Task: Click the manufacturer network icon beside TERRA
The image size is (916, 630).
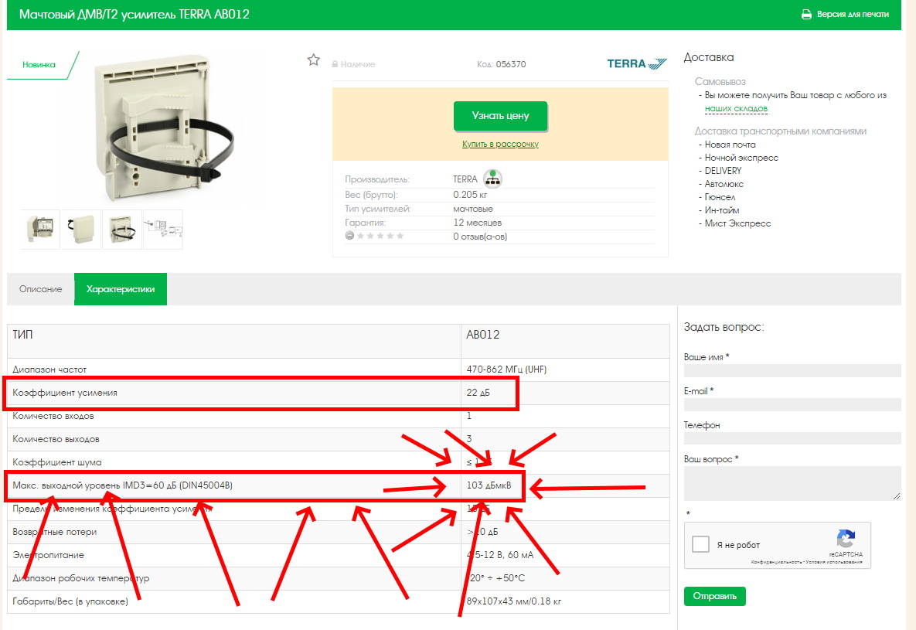Action: click(x=492, y=179)
